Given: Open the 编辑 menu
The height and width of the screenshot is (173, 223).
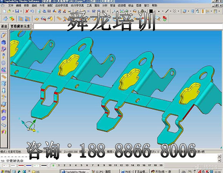Looking at the screenshot, I should point(18,5).
